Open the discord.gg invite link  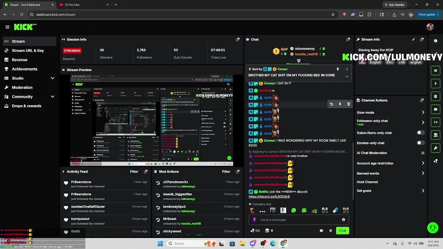(269, 196)
